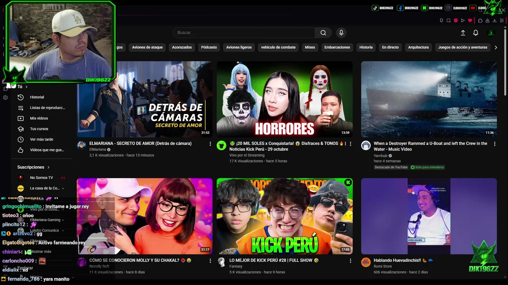Select the Pódcasts filter chip
The width and height of the screenshot is (508, 285).
click(x=209, y=47)
